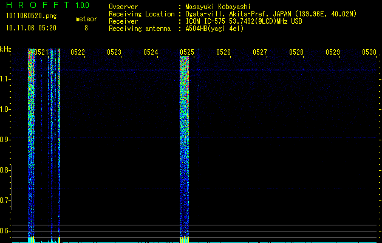Screen dimensions: 382x243
Task: Click the 0528 time marker
Action: pyautogui.click(x=296, y=52)
